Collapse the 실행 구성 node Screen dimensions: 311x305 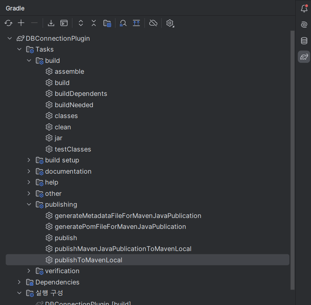coord(19,293)
